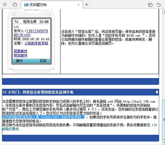165x145 pixels.
Task: Click 操作 softkey on phone screen
Action: click(19, 61)
